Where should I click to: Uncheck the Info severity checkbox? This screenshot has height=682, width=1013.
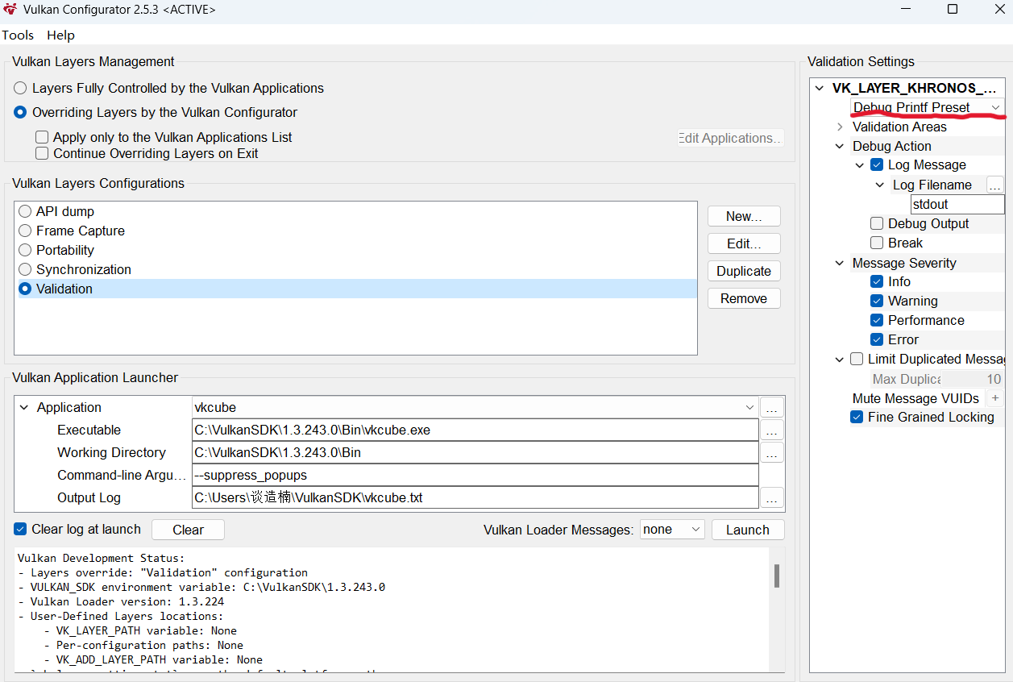(x=877, y=281)
